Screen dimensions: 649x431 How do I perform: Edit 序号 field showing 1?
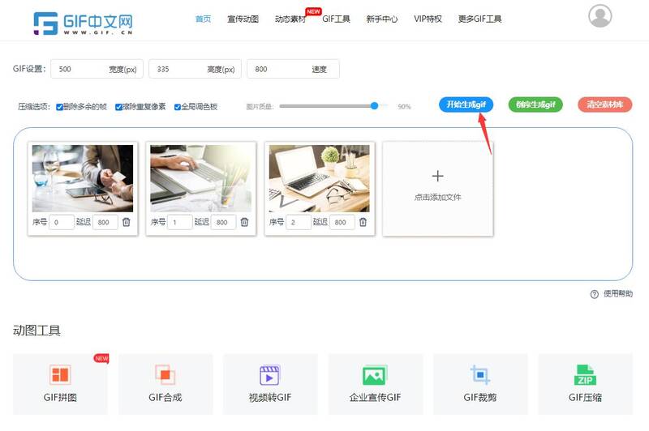pos(179,222)
